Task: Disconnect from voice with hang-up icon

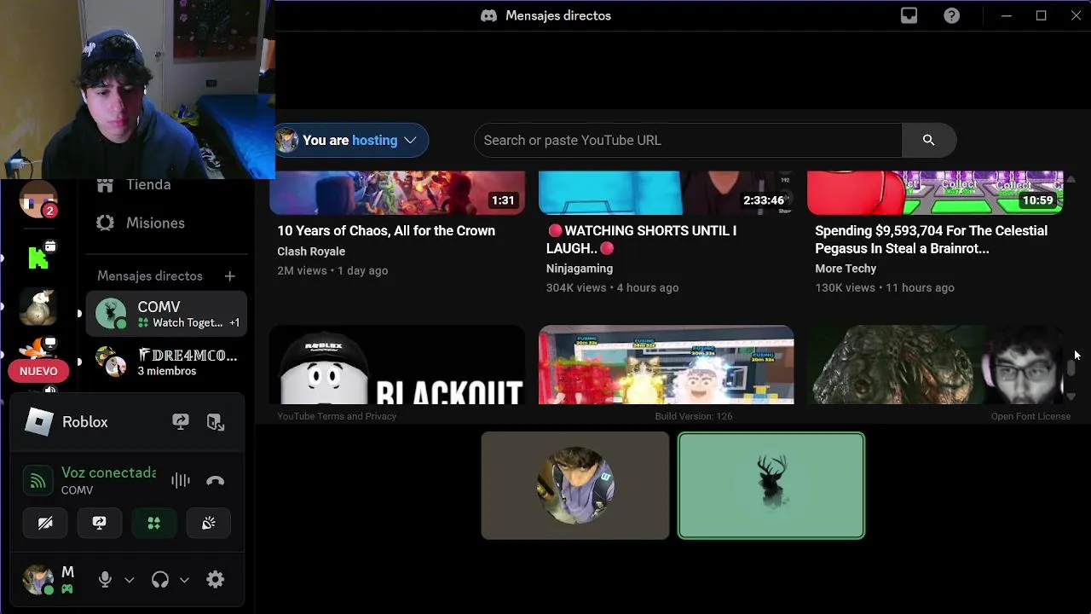Action: [215, 481]
